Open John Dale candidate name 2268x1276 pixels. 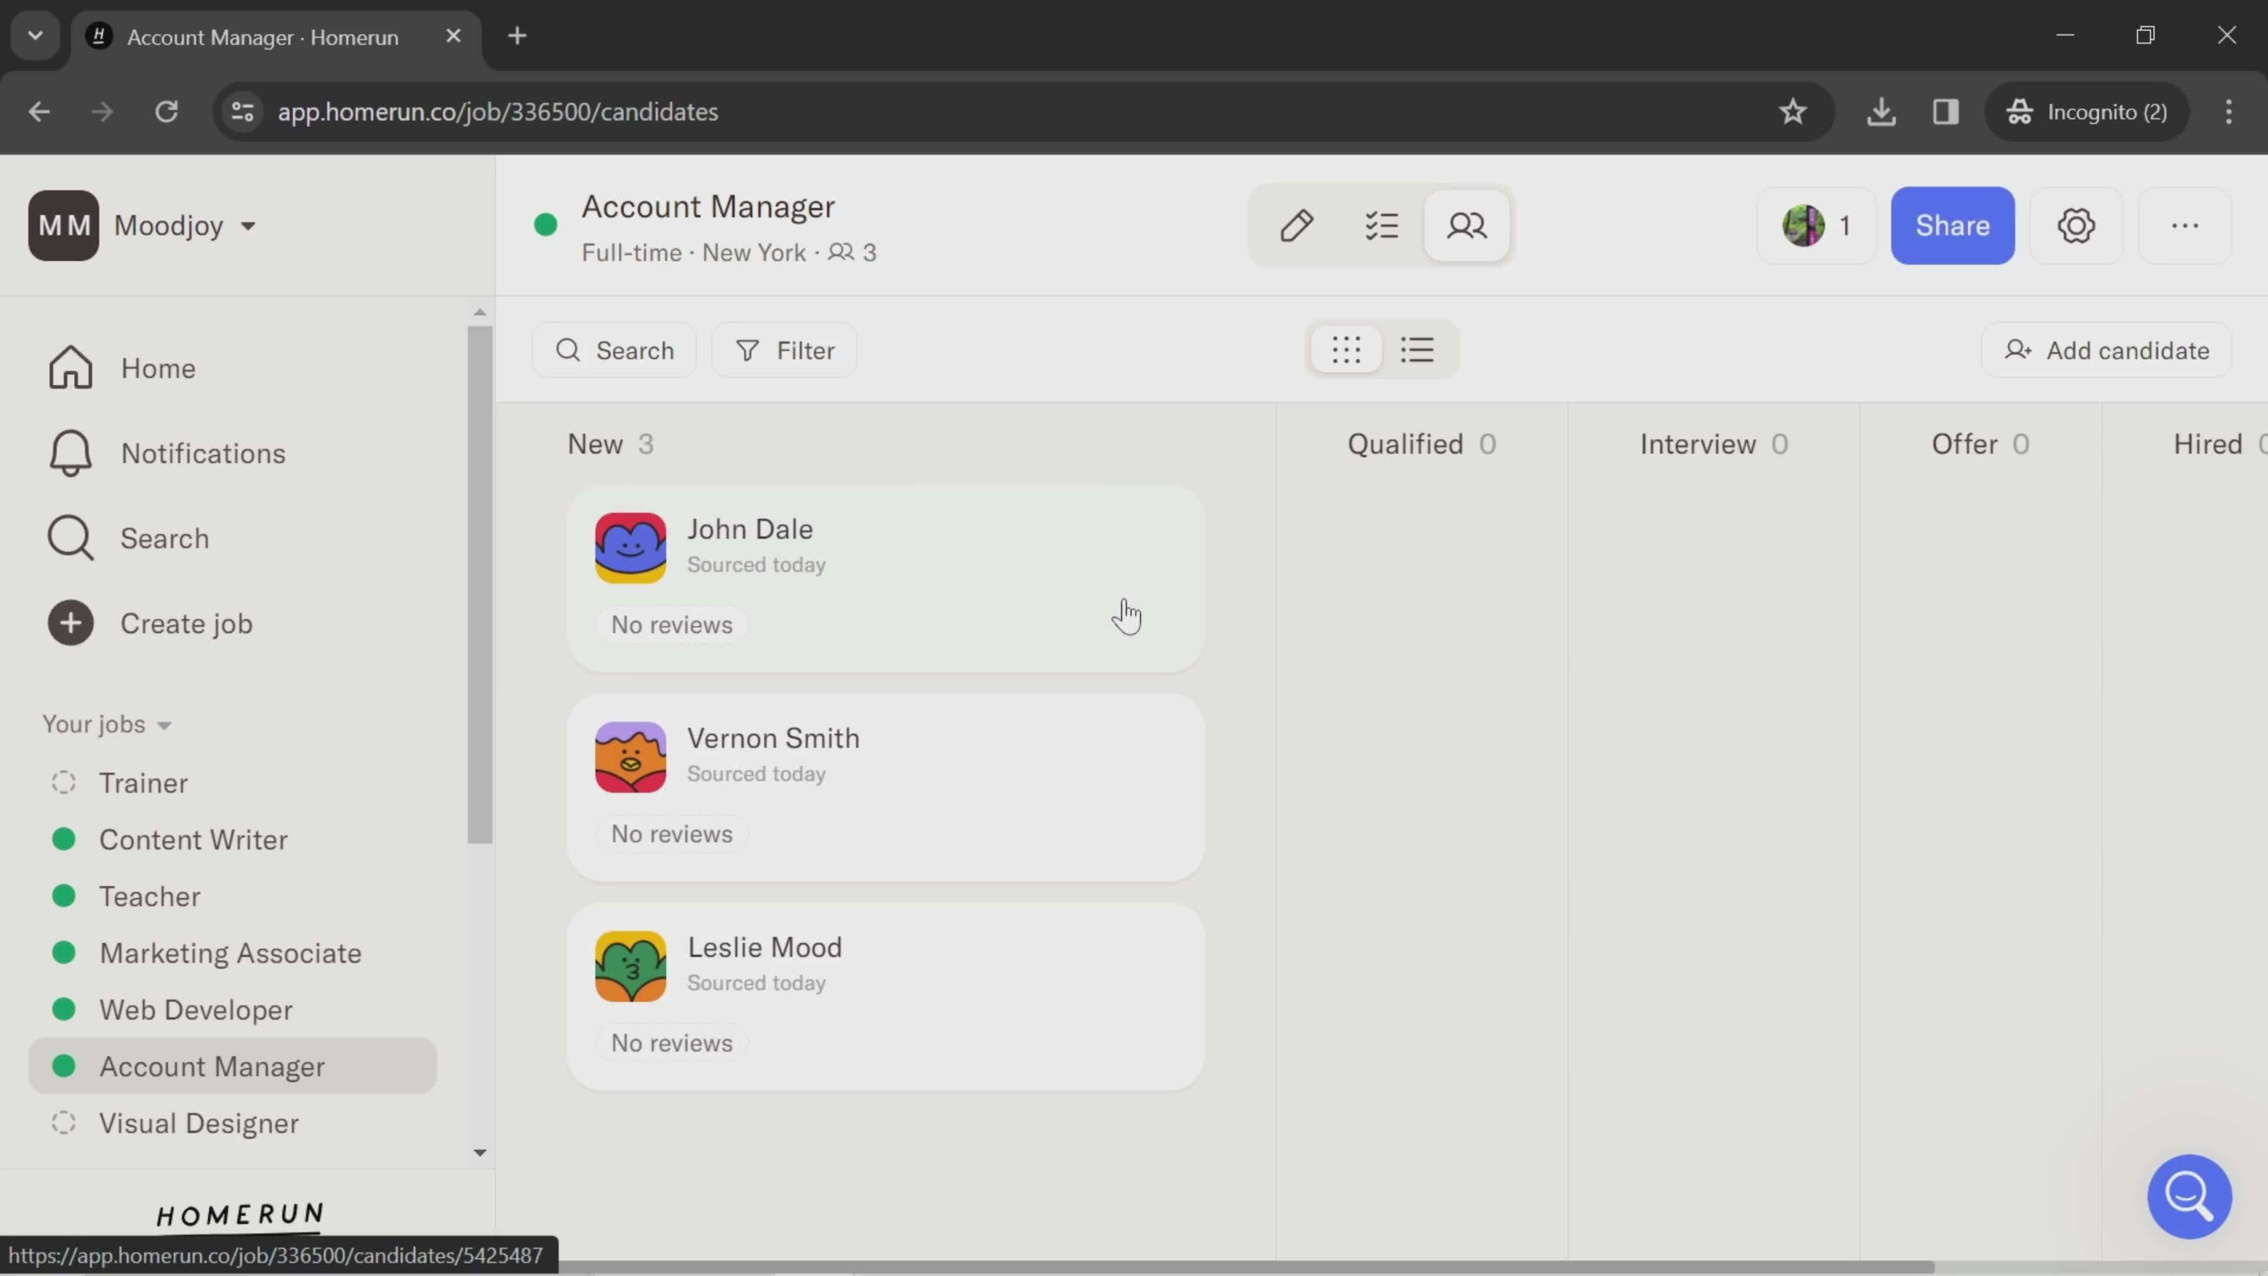(x=750, y=528)
